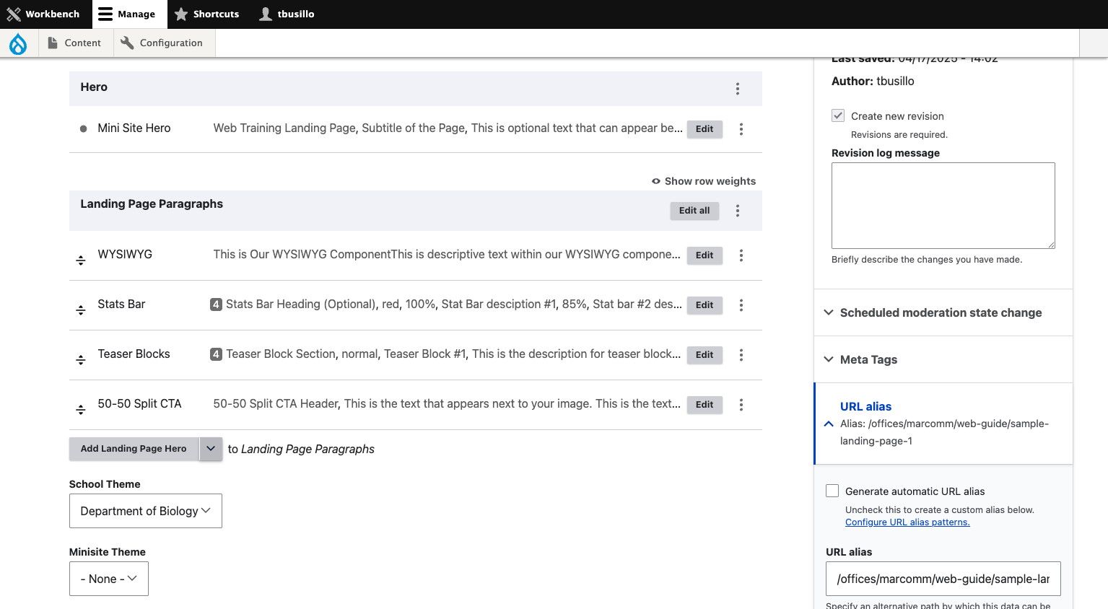Open the Hero section kebab menu
The image size is (1108, 609).
tap(738, 89)
